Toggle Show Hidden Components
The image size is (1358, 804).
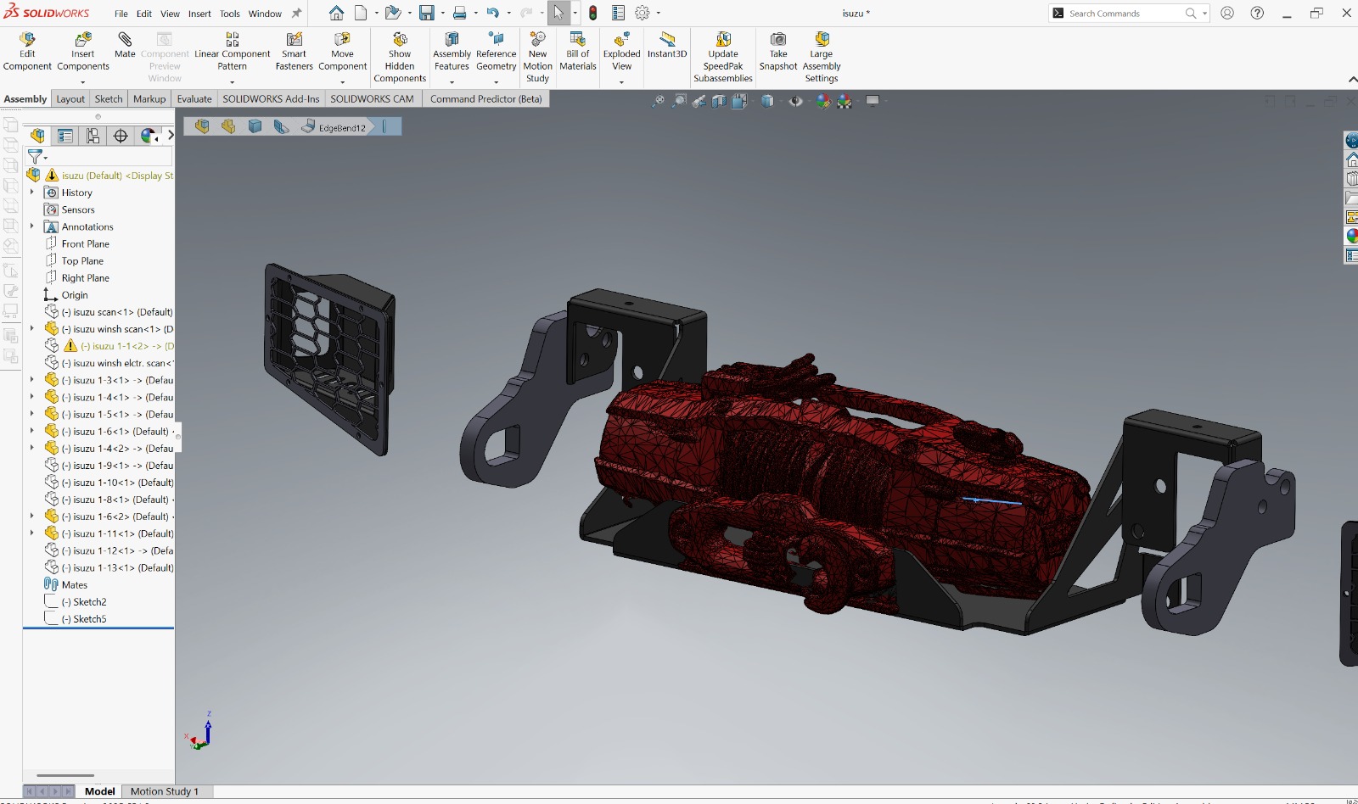pyautogui.click(x=400, y=57)
